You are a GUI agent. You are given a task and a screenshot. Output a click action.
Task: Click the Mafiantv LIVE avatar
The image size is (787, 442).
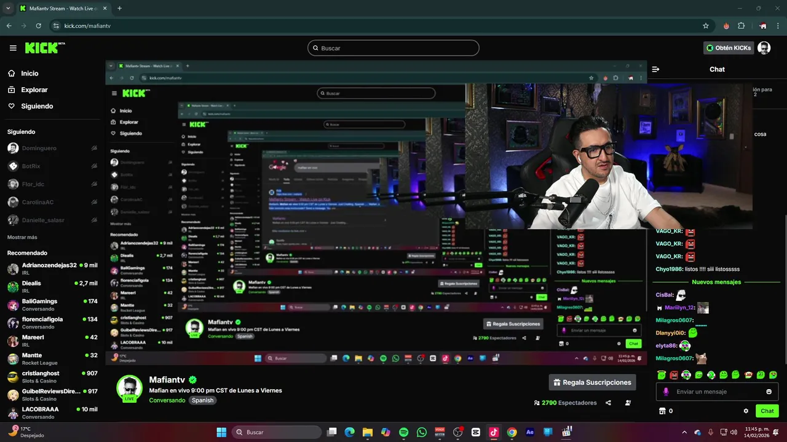[x=129, y=388]
